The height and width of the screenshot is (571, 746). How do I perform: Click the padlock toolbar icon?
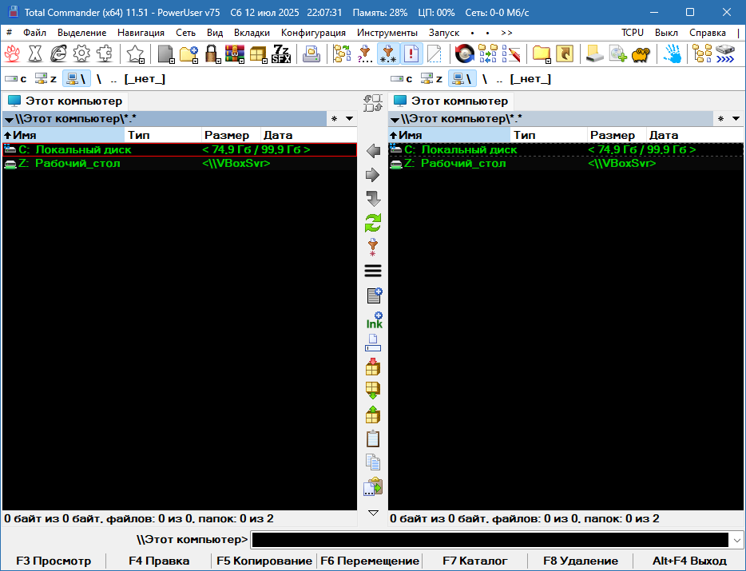(212, 54)
